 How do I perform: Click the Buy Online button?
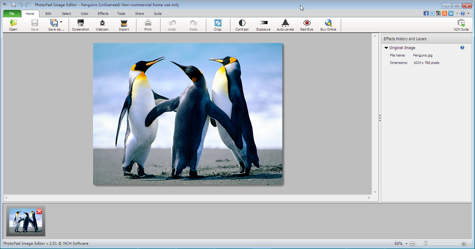click(328, 25)
